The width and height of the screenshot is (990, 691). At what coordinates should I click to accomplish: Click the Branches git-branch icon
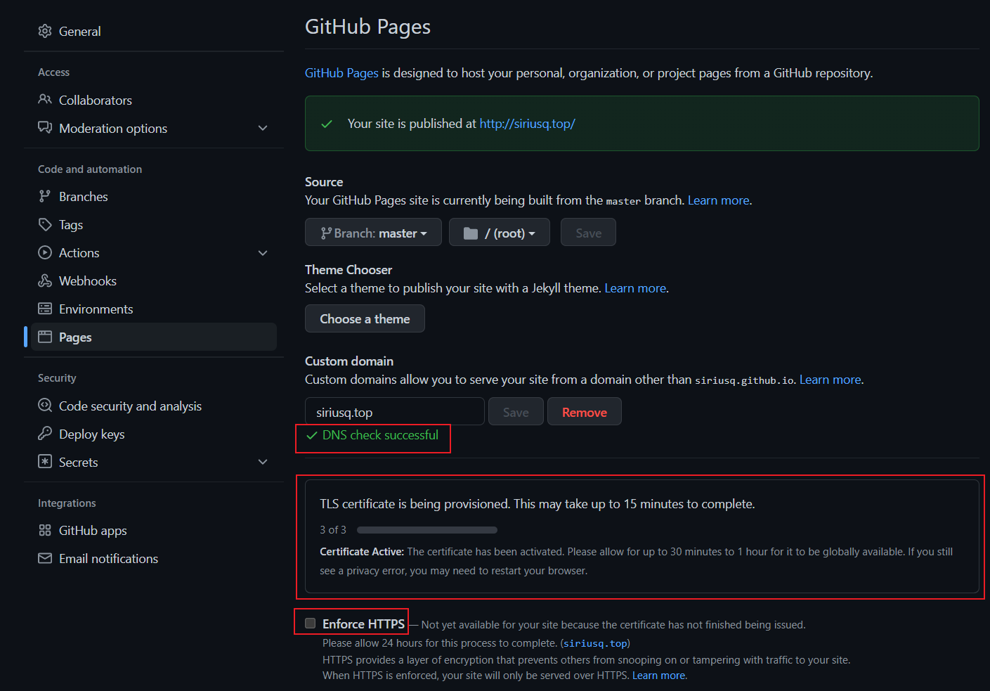point(45,196)
